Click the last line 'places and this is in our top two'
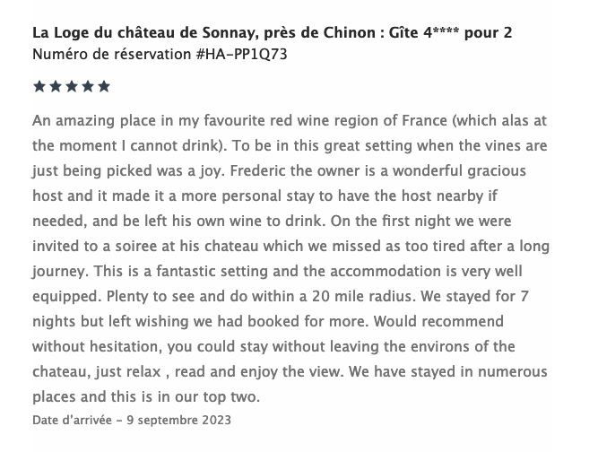Screen dimensions: 598x452 [x=146, y=396]
